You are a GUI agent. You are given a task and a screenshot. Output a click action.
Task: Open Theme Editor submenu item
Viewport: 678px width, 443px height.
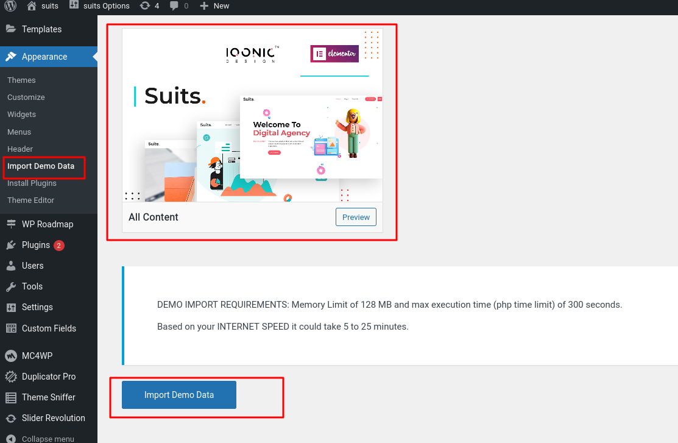click(x=30, y=200)
